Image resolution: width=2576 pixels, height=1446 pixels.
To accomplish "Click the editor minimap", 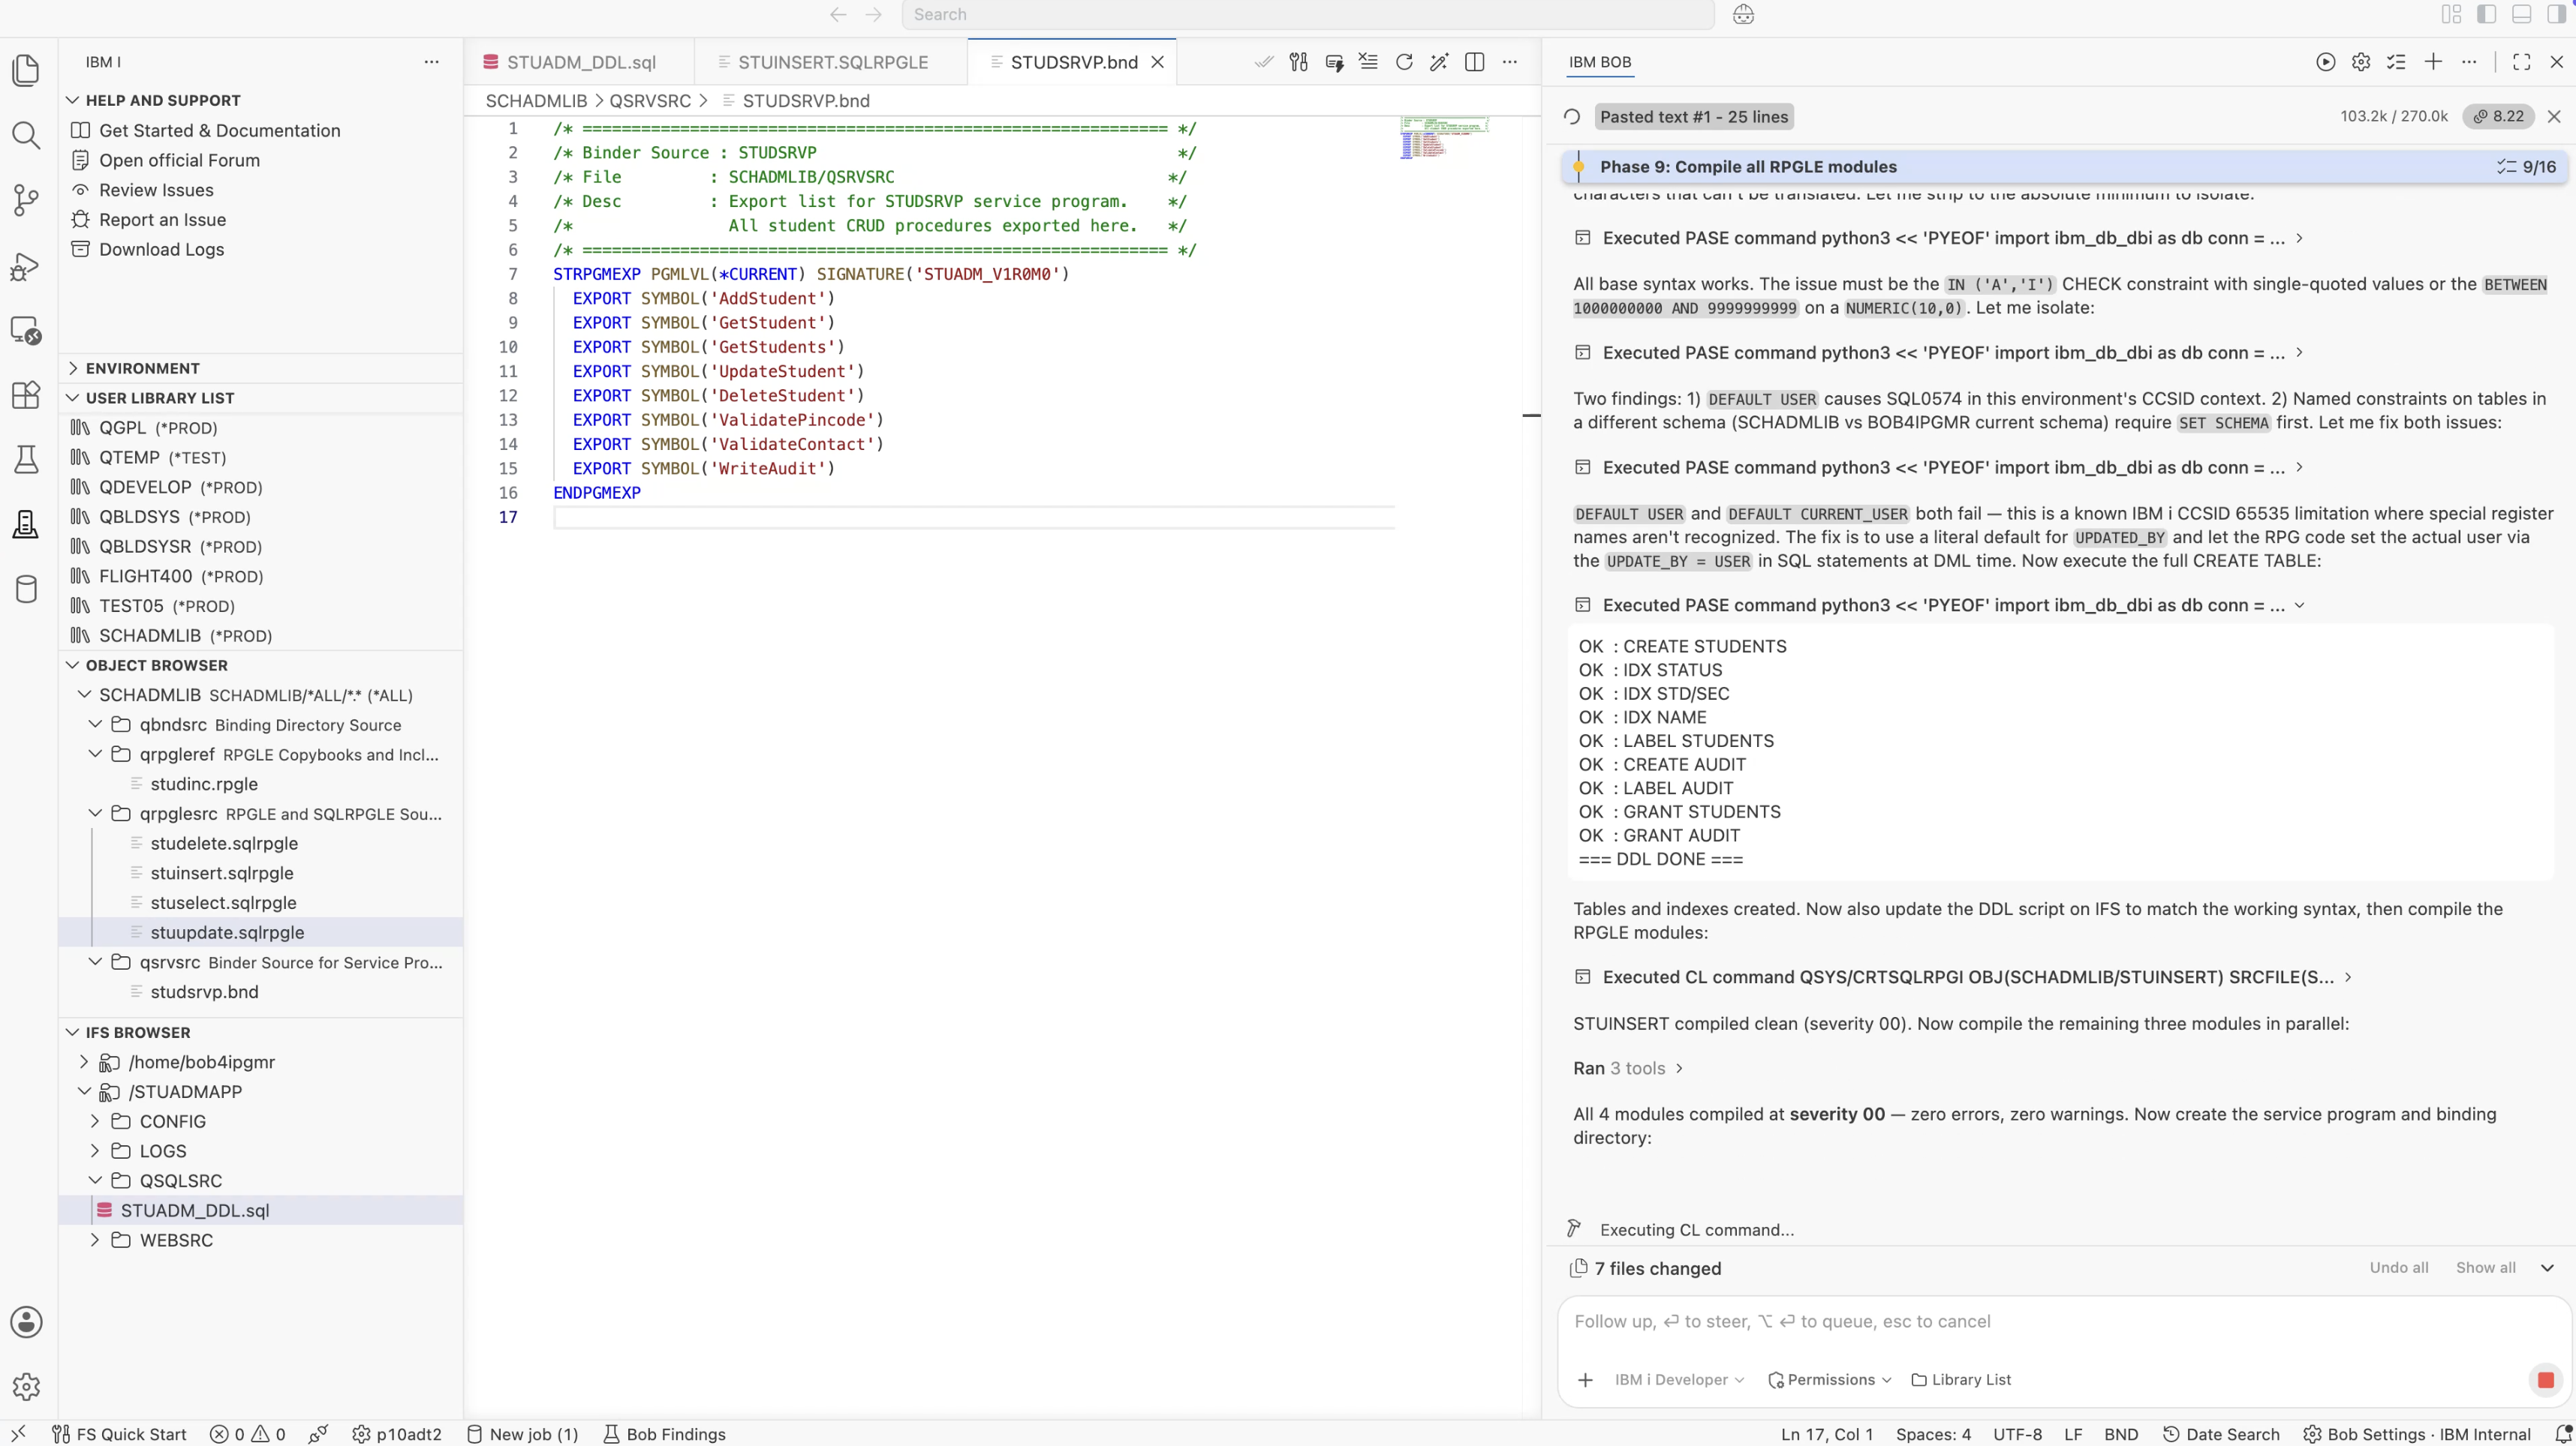I will [x=1444, y=138].
